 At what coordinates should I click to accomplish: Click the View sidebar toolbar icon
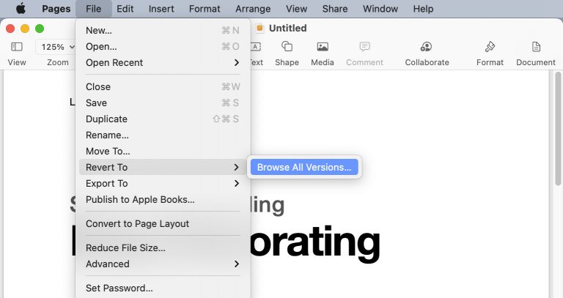click(x=17, y=47)
